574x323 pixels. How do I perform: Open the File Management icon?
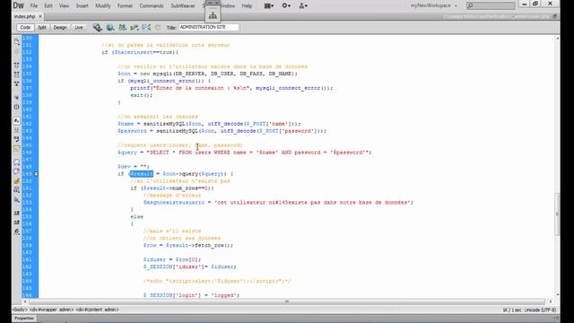(122, 28)
